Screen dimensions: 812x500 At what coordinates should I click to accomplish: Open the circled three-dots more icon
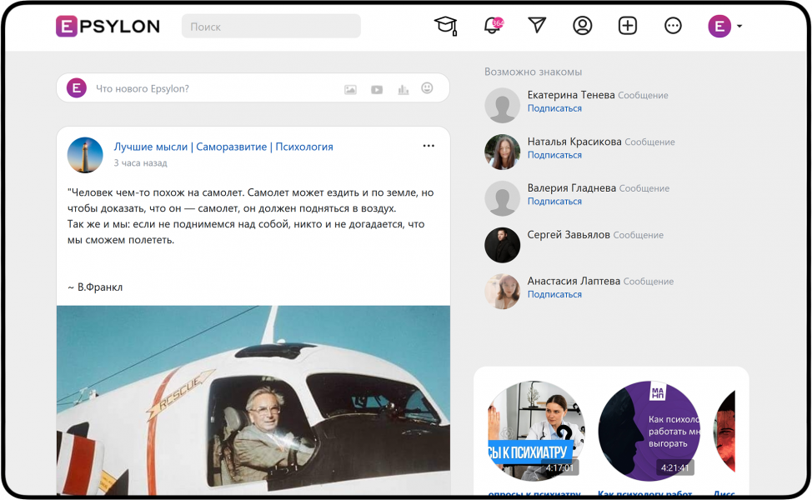coord(673,25)
